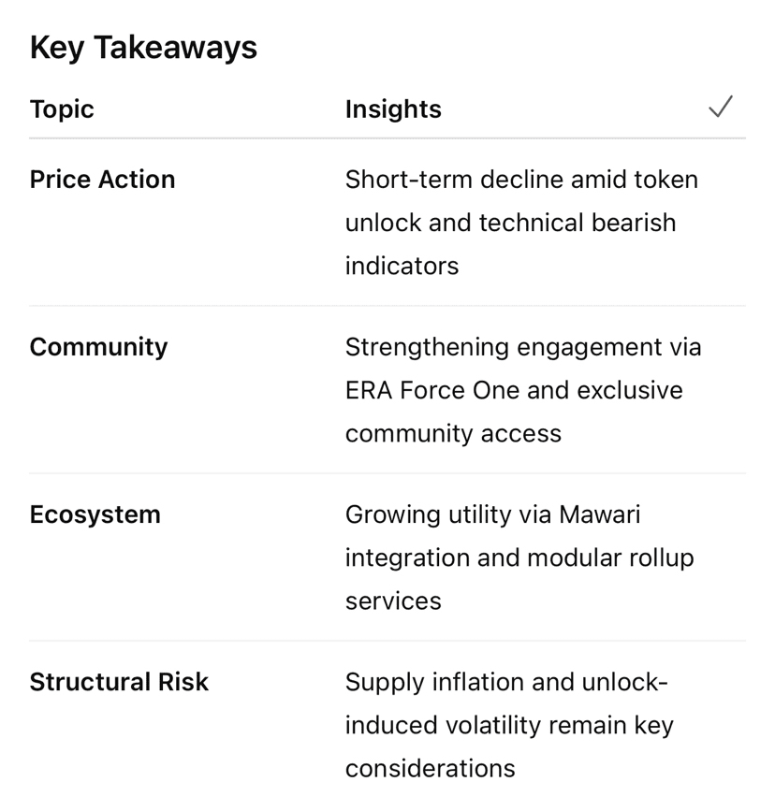Screen dimensions: 775x811
Task: Click the Insights column header
Action: coord(393,109)
